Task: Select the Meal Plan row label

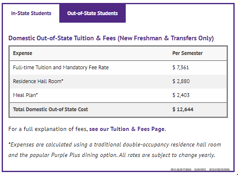Action: point(25,95)
